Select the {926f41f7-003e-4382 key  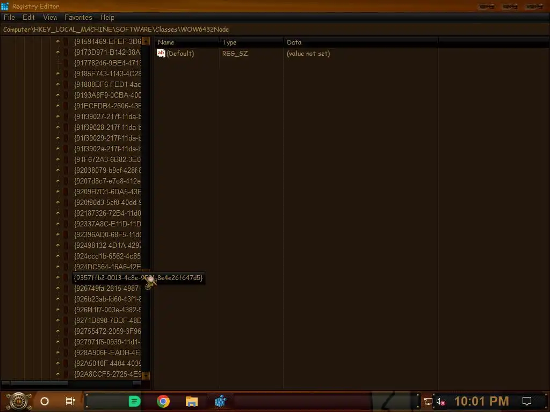tap(107, 310)
